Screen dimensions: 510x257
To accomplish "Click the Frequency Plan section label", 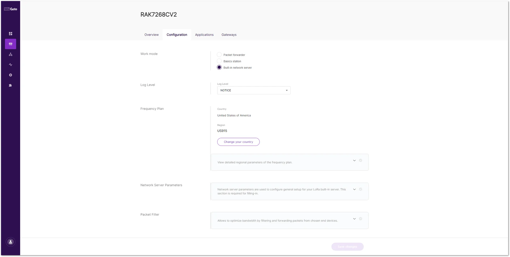I will [x=152, y=109].
